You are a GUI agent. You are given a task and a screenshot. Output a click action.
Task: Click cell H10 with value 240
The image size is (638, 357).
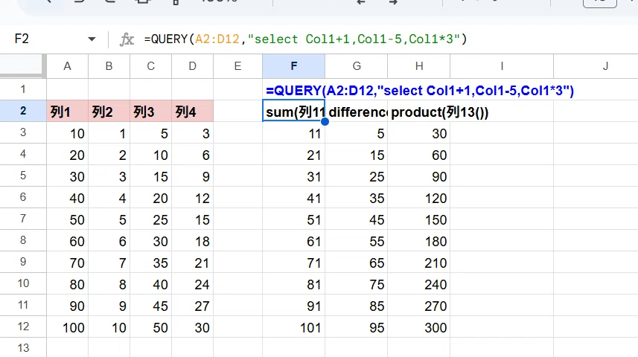pyautogui.click(x=419, y=284)
